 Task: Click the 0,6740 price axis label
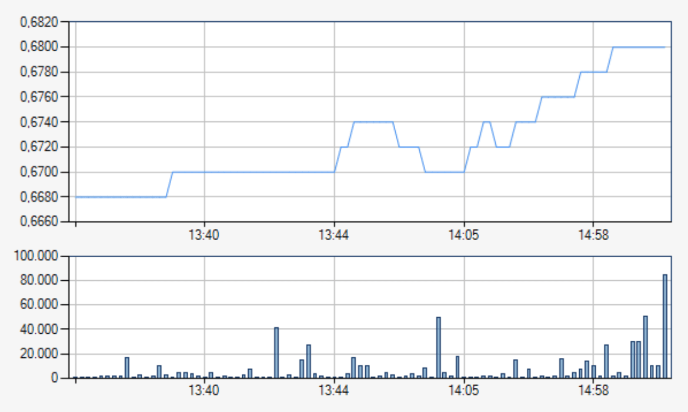click(x=39, y=122)
